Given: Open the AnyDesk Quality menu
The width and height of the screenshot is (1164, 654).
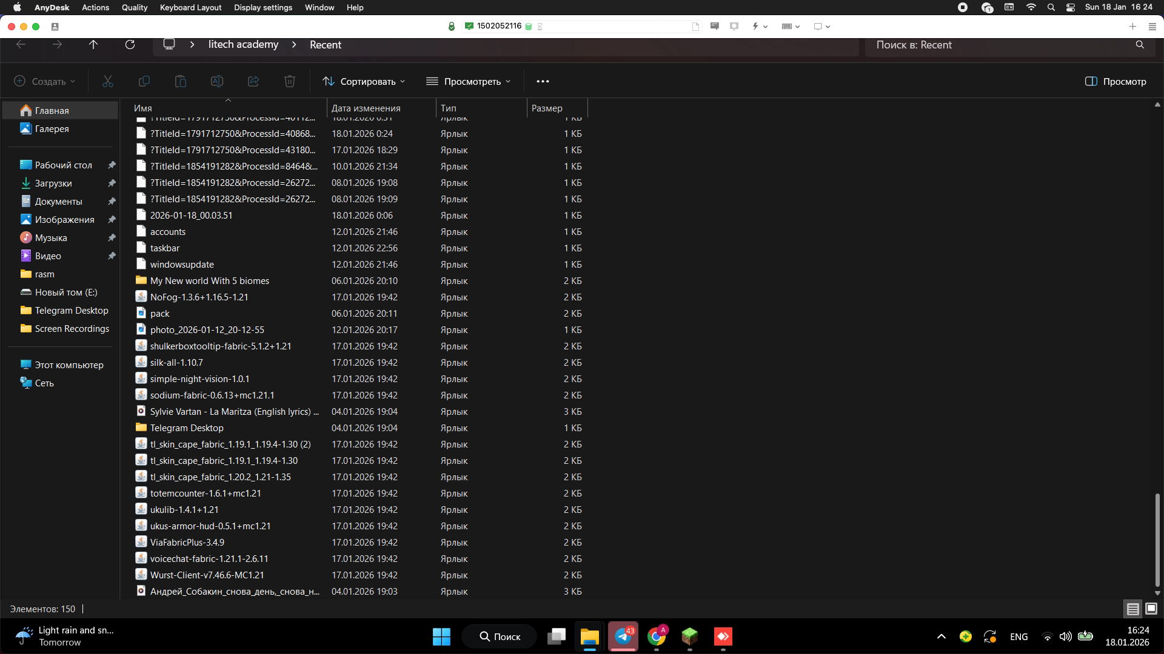Looking at the screenshot, I should (134, 7).
